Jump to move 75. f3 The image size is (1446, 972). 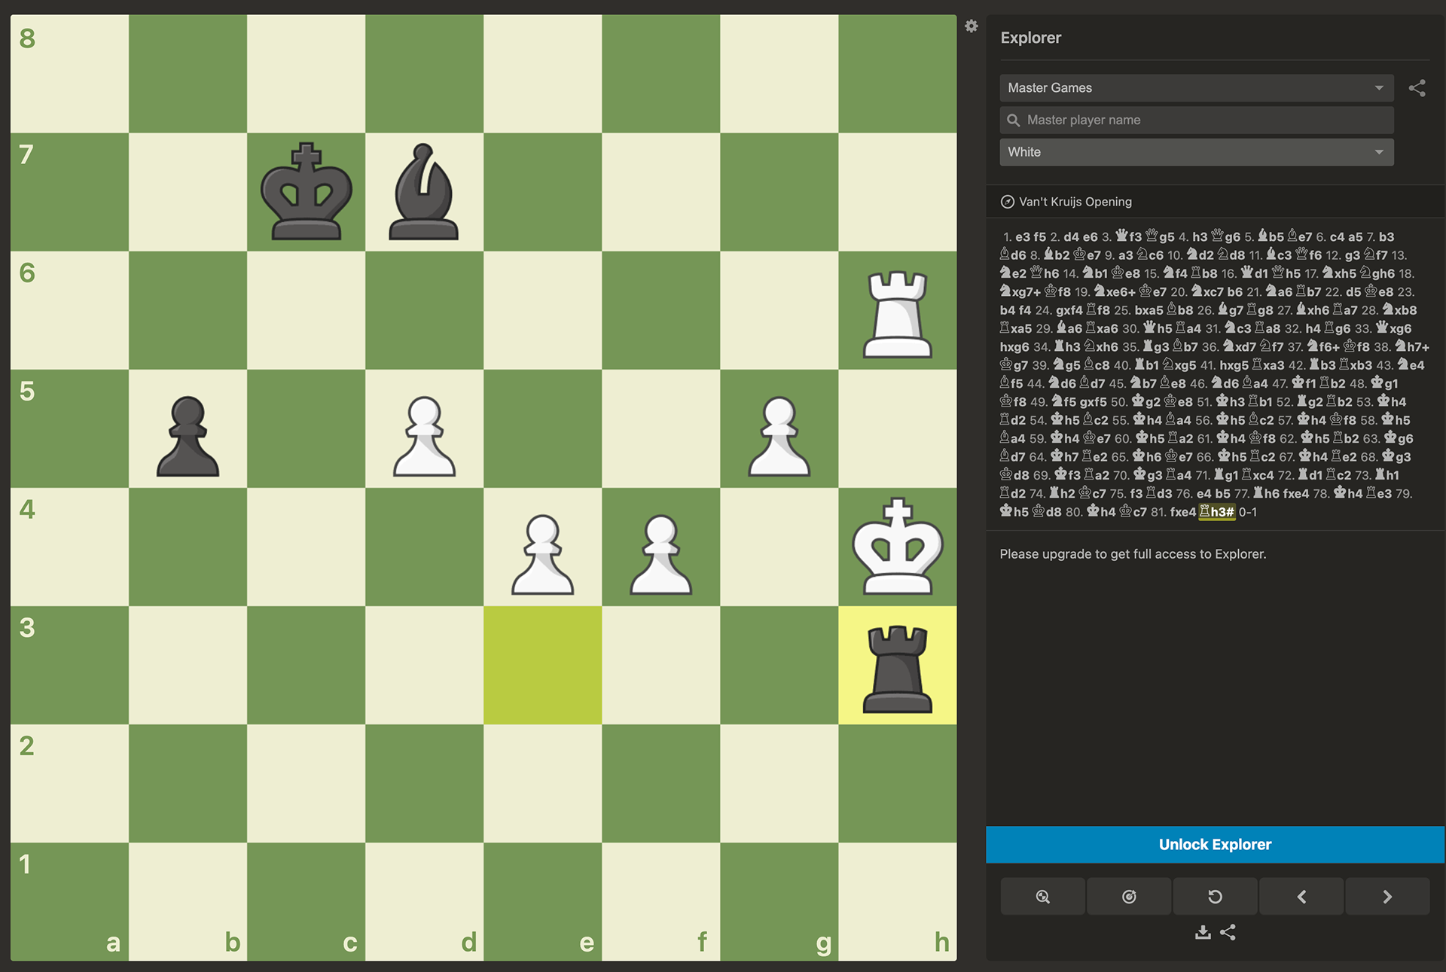click(x=1136, y=494)
